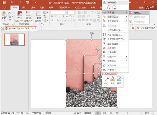Image resolution: width=157 pixels, height=115 pixels.
Task: Switch to Slide Sorter view icon
Action: 104,113
